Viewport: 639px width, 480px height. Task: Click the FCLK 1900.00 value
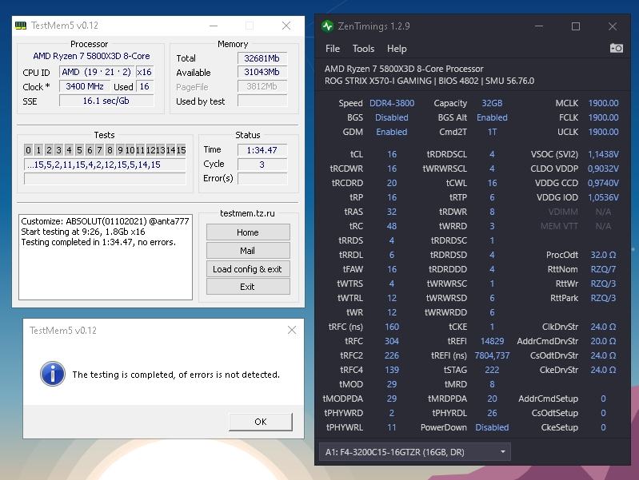[603, 117]
